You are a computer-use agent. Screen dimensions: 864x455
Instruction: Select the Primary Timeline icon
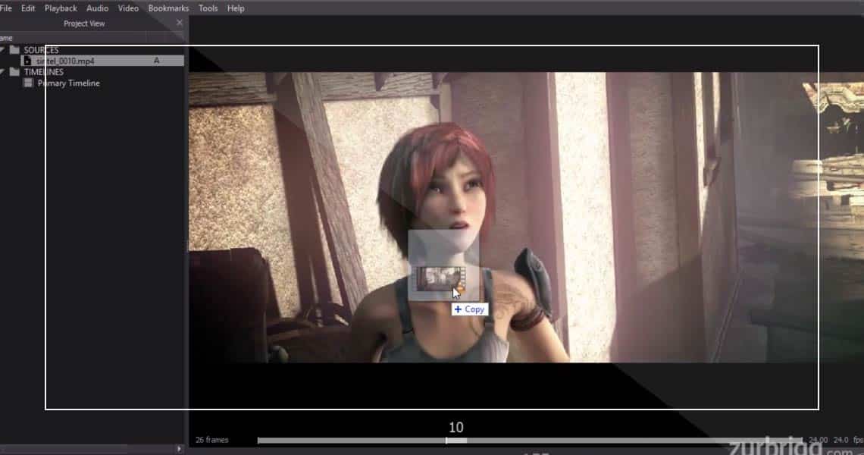28,83
